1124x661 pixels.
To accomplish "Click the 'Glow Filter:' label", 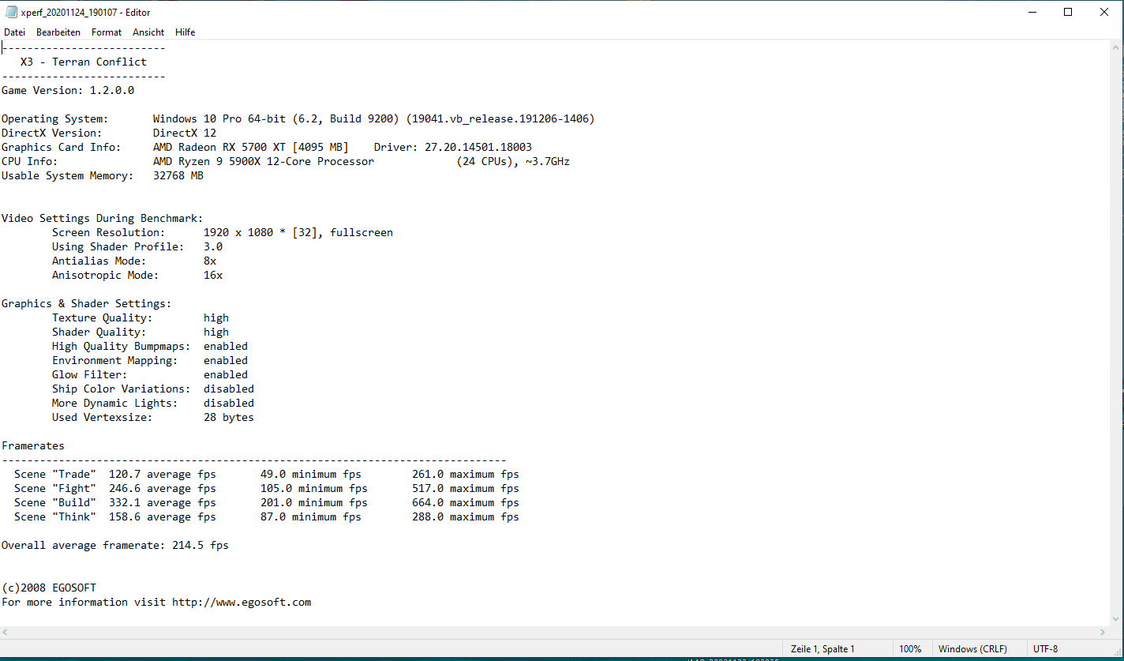I will [x=90, y=374].
